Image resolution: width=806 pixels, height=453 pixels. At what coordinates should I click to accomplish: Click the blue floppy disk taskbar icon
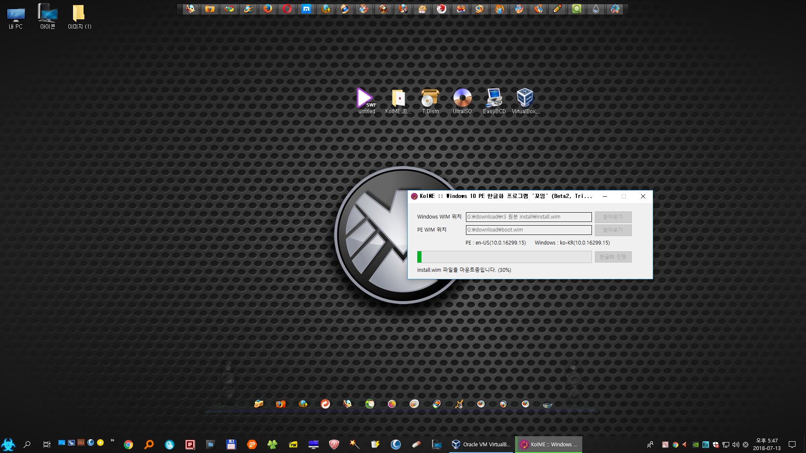[x=231, y=445]
